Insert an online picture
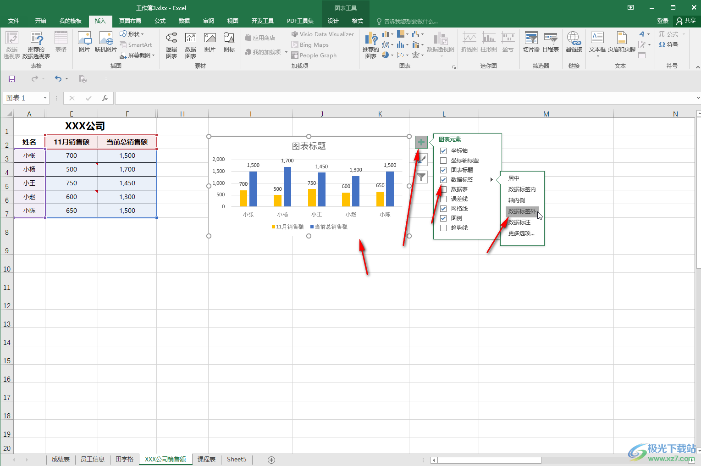 click(x=106, y=42)
